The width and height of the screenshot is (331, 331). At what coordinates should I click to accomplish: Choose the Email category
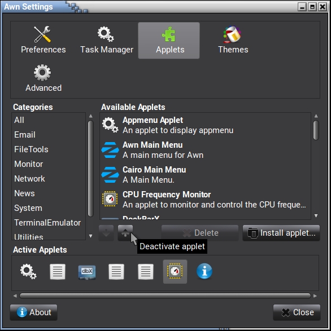[x=49, y=135]
